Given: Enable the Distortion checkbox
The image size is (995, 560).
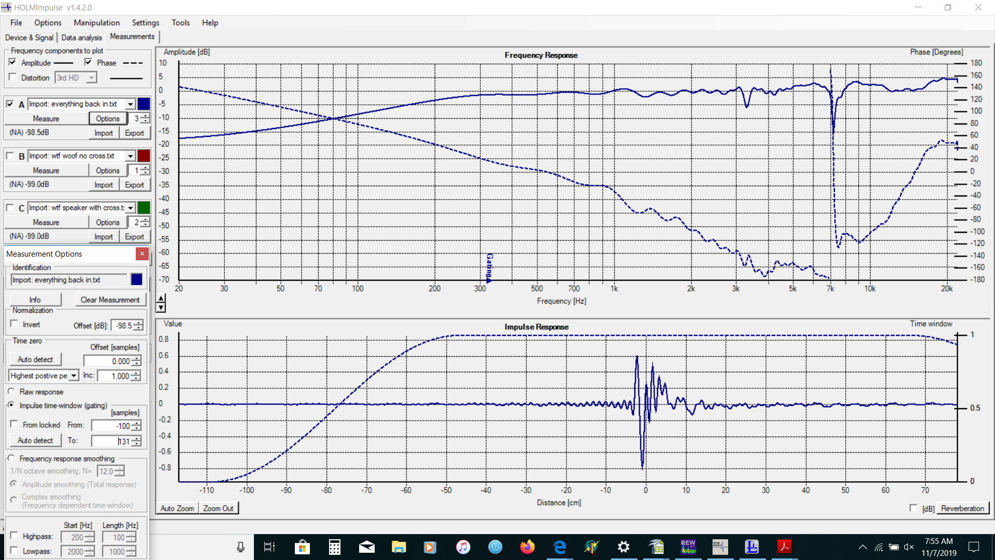Looking at the screenshot, I should point(12,77).
